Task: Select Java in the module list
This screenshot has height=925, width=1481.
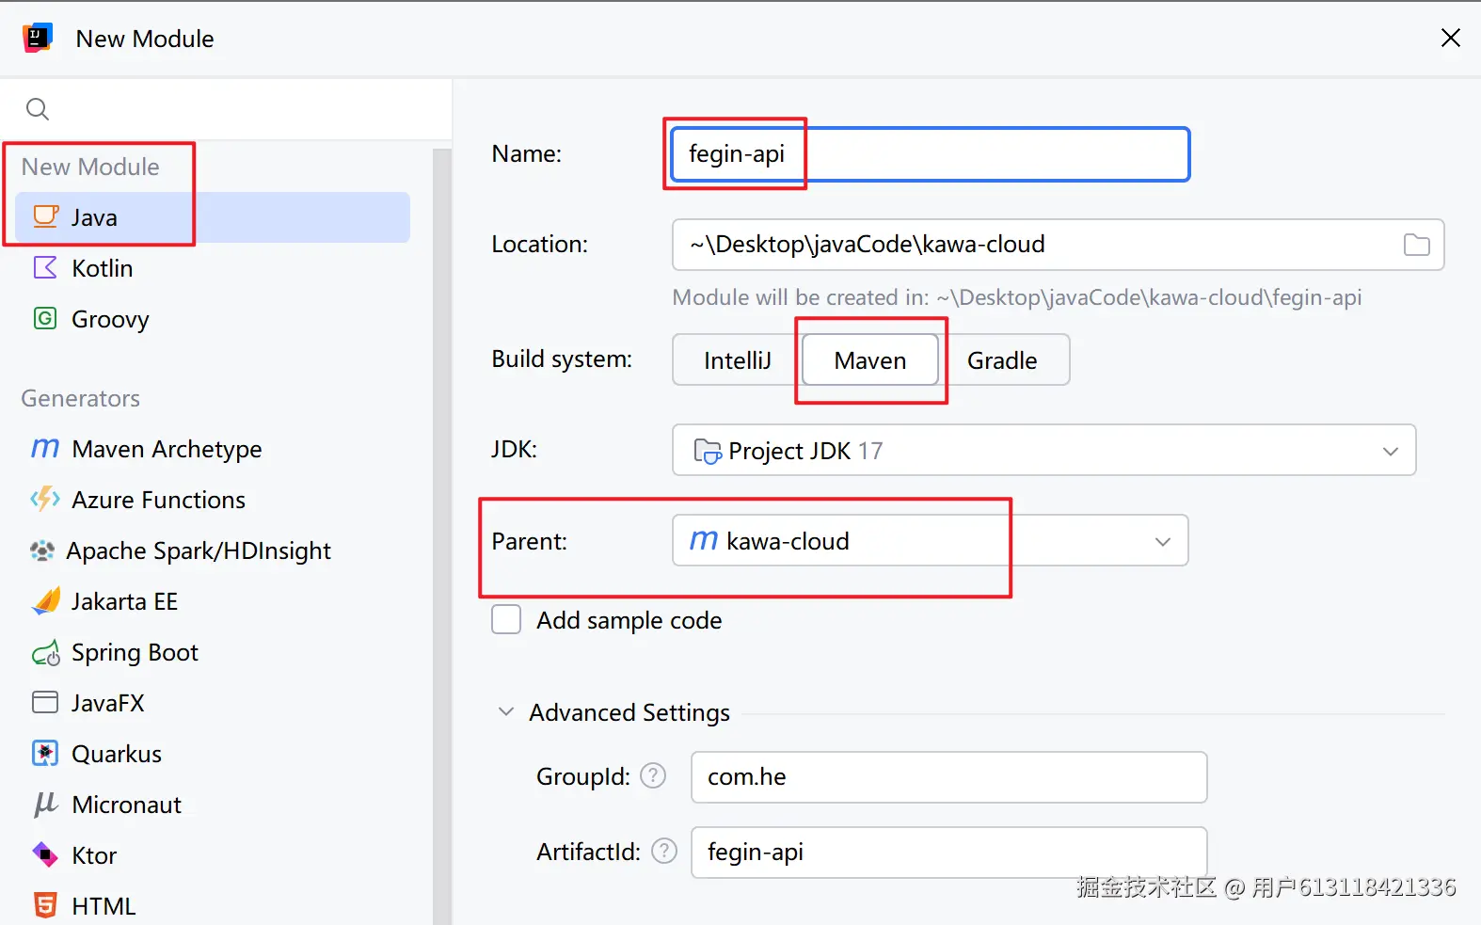Action: [95, 217]
